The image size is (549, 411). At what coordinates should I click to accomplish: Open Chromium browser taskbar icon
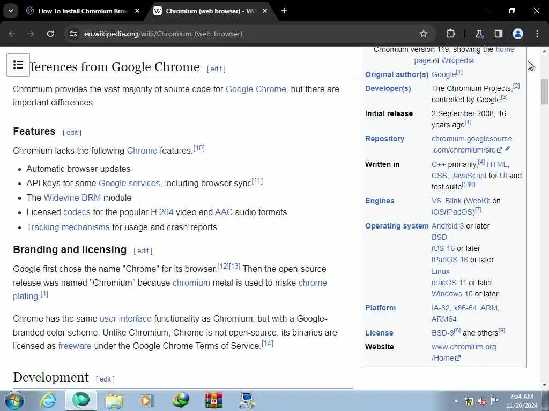click(x=81, y=400)
